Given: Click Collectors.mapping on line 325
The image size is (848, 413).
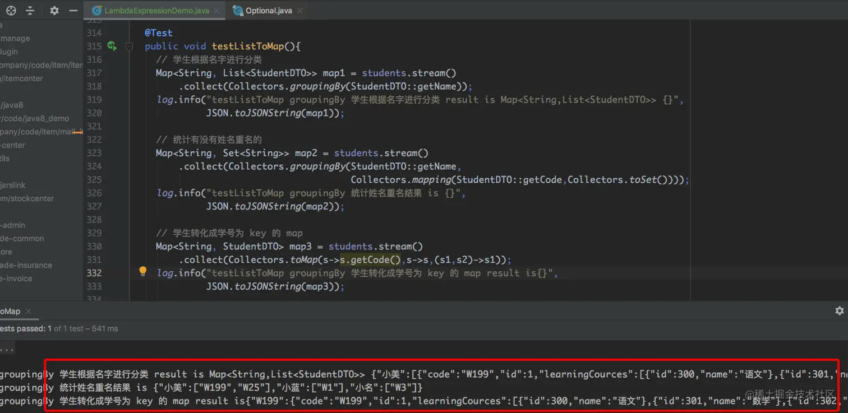Looking at the screenshot, I should point(401,180).
